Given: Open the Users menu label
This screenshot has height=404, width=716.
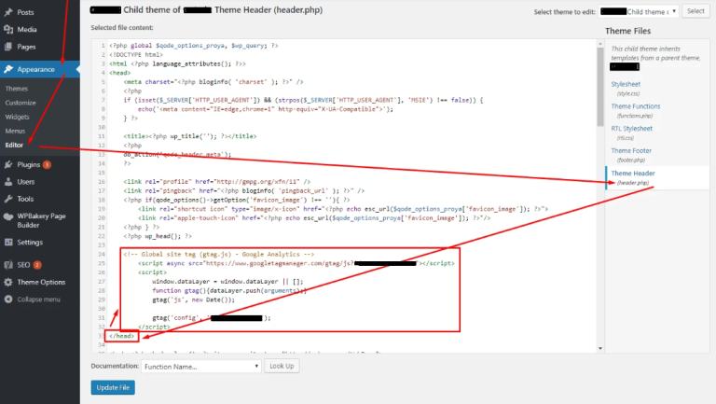Looking at the screenshot, I should point(26,181).
